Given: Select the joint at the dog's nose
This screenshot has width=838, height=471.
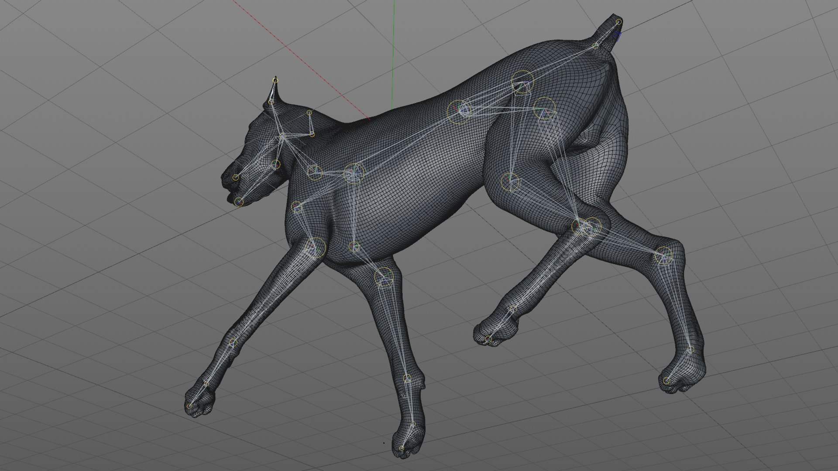Looking at the screenshot, I should (x=236, y=177).
